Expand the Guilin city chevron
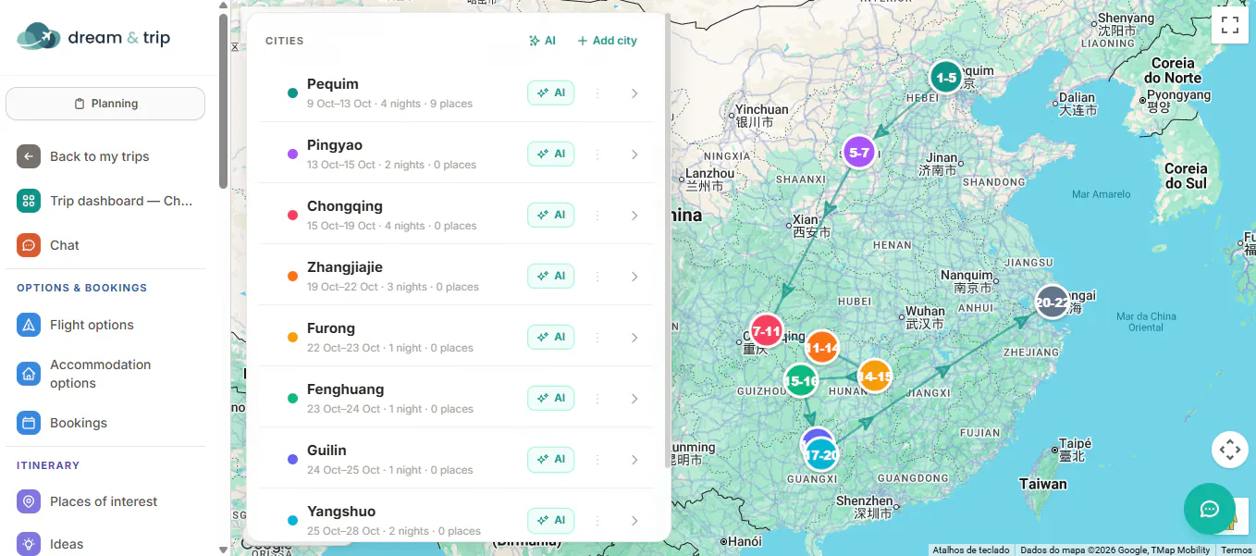This screenshot has height=556, width=1256. 634,460
